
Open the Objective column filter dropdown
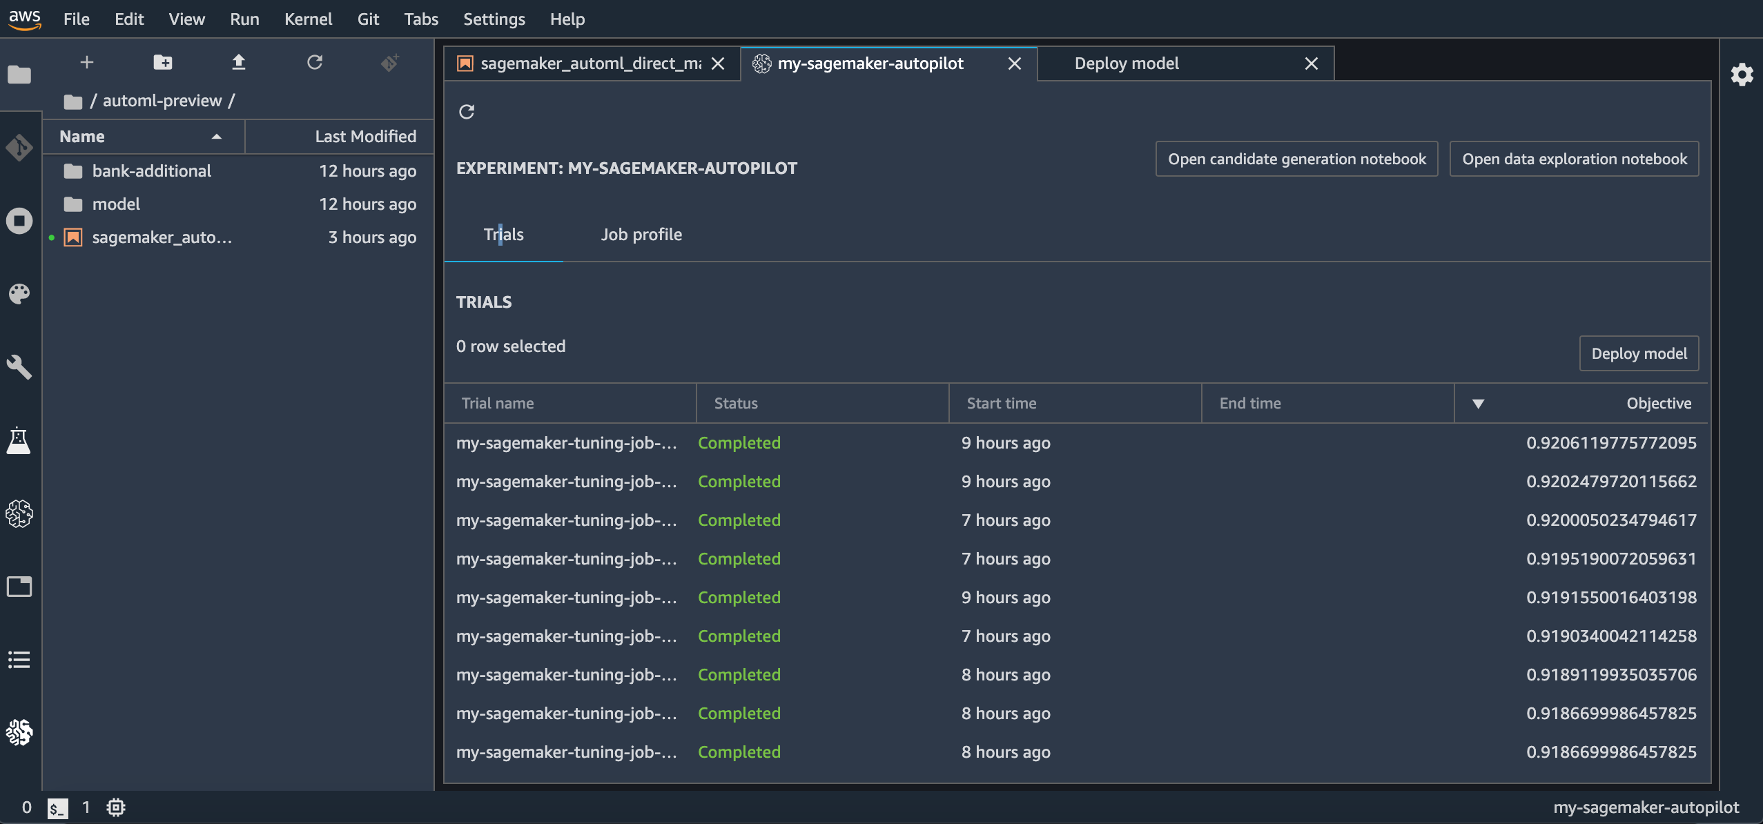[x=1478, y=404]
